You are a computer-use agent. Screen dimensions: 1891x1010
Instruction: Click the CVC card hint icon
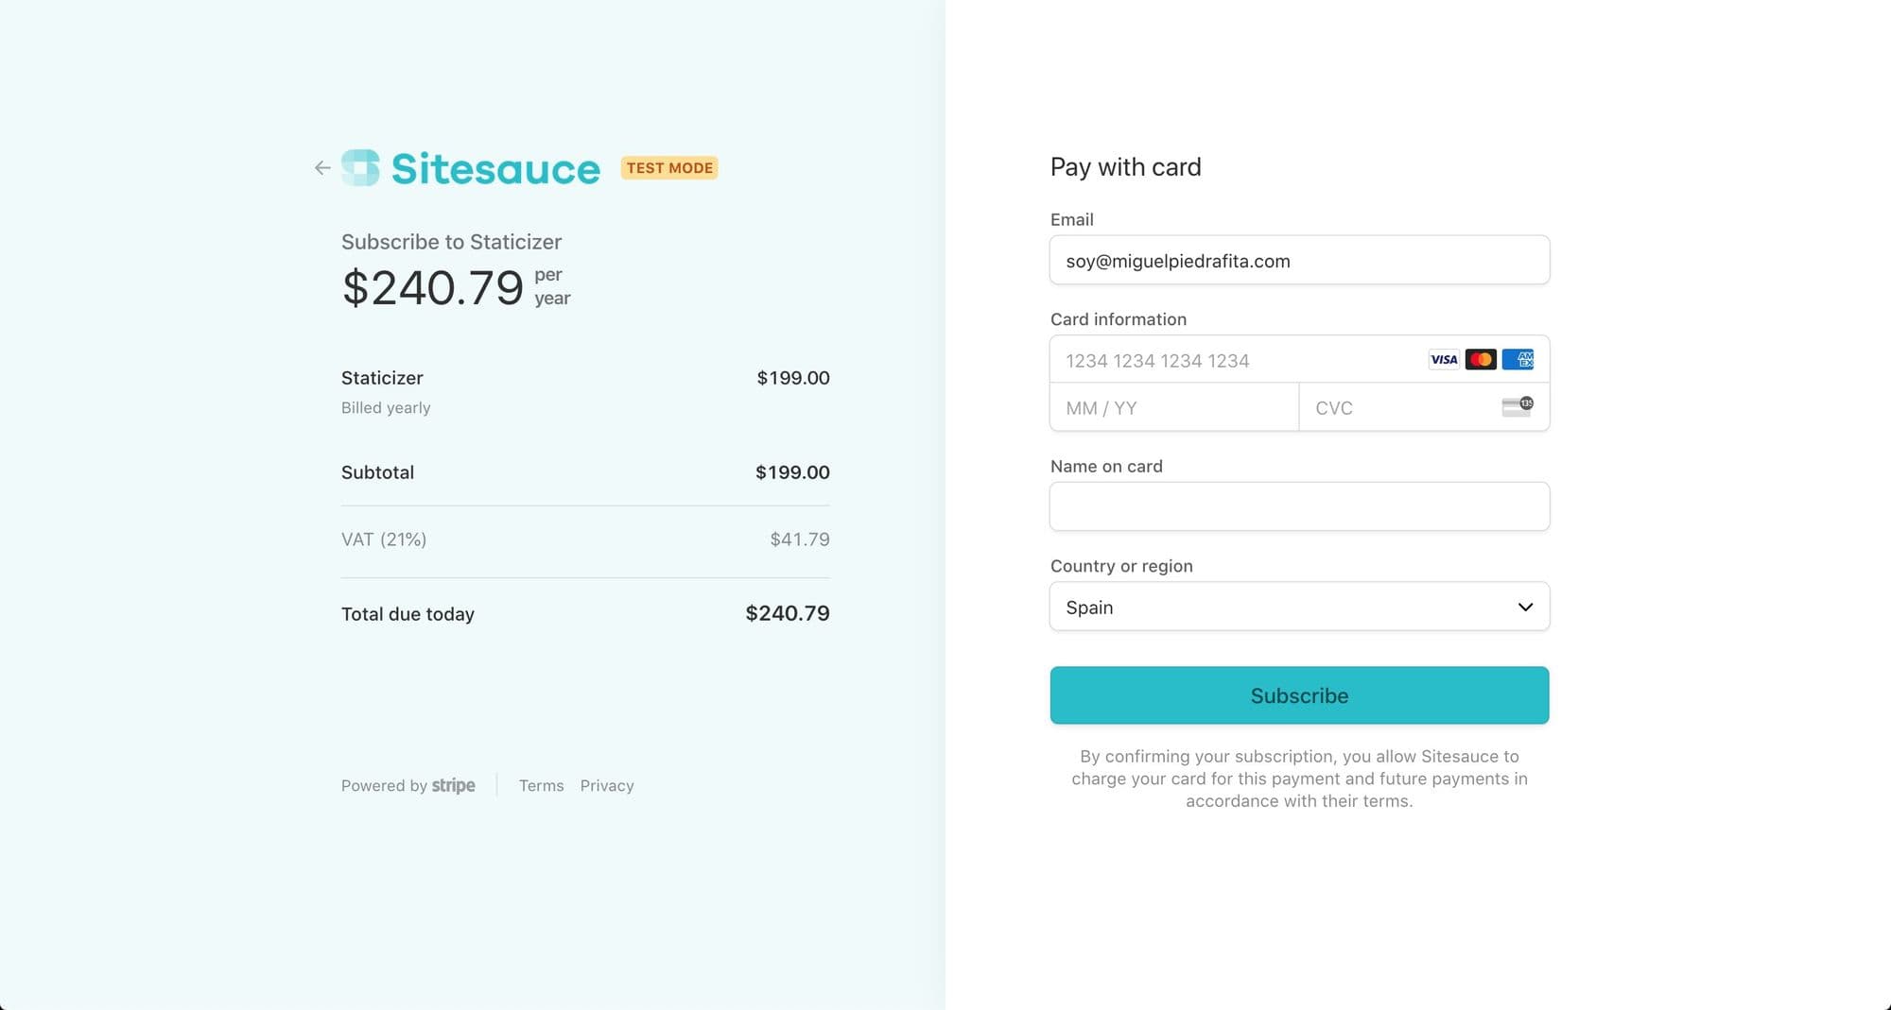1518,406
